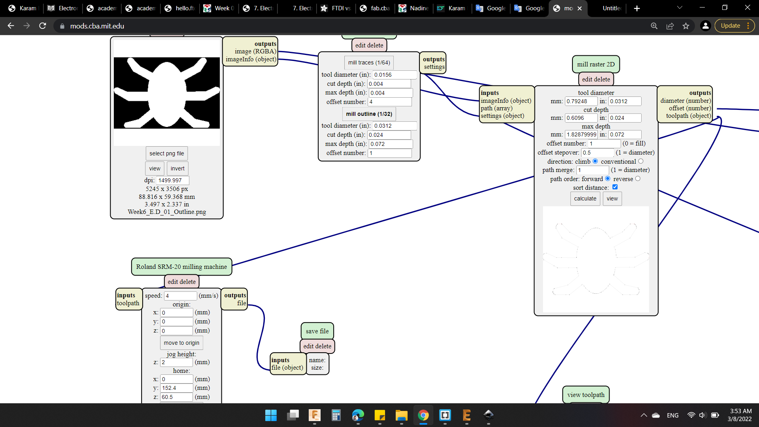Switch to the Nadine tab
Viewport: 759px width, 427px height.
[x=414, y=8]
